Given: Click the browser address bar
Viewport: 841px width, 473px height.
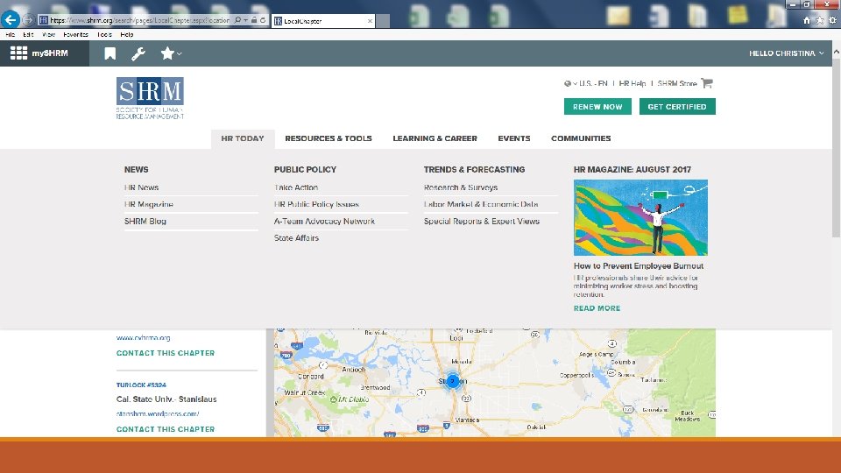Looking at the screenshot, I should tap(140, 20).
